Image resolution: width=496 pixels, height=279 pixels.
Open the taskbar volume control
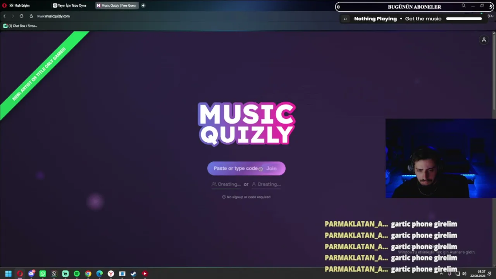pyautogui.click(x=464, y=274)
